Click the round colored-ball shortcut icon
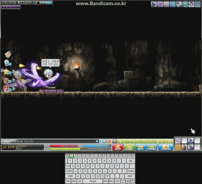Viewport: 202px width, 184px height. coord(115,141)
